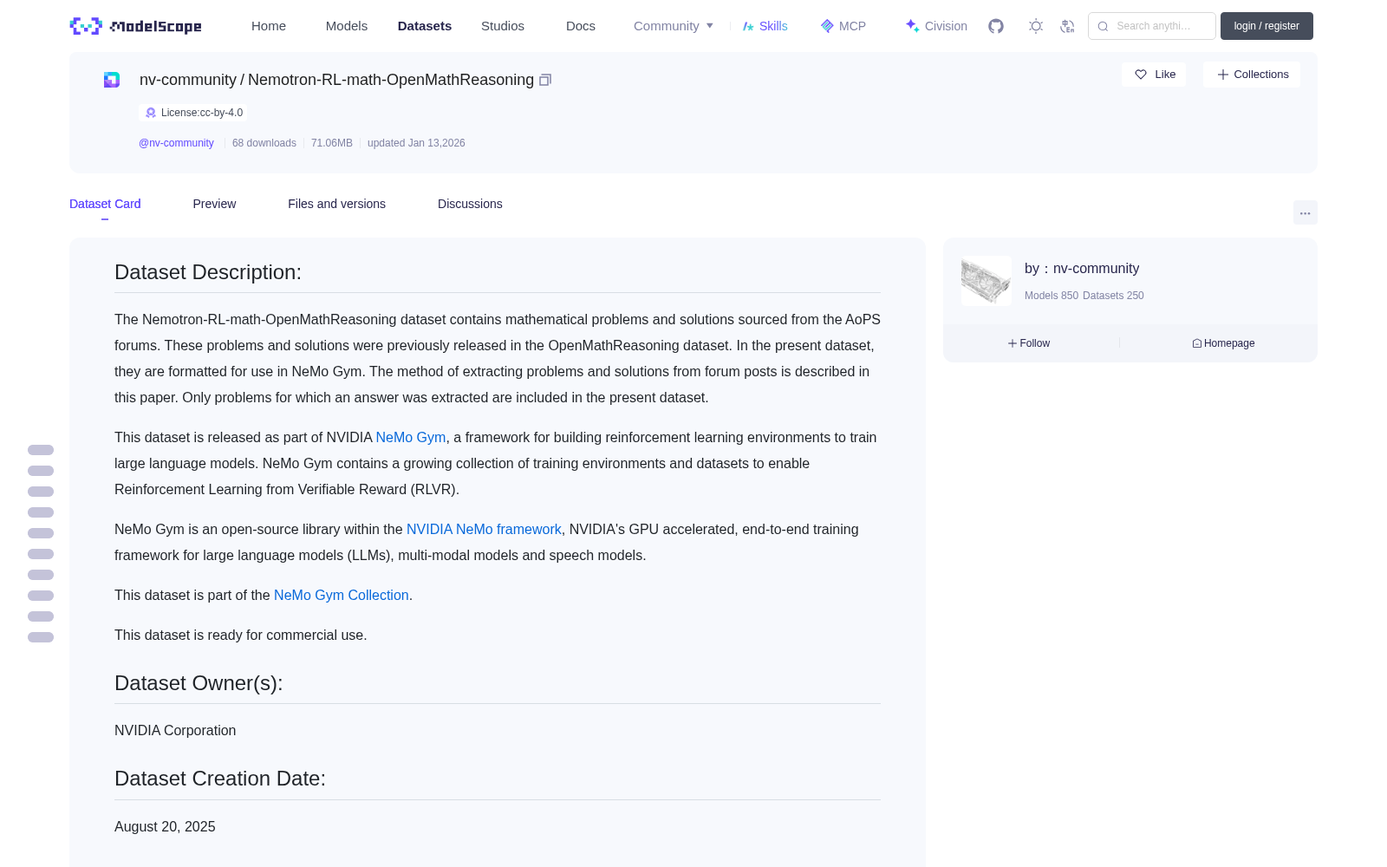Expand the Community dropdown menu
Viewport: 1387px width, 867px height.
tap(674, 26)
